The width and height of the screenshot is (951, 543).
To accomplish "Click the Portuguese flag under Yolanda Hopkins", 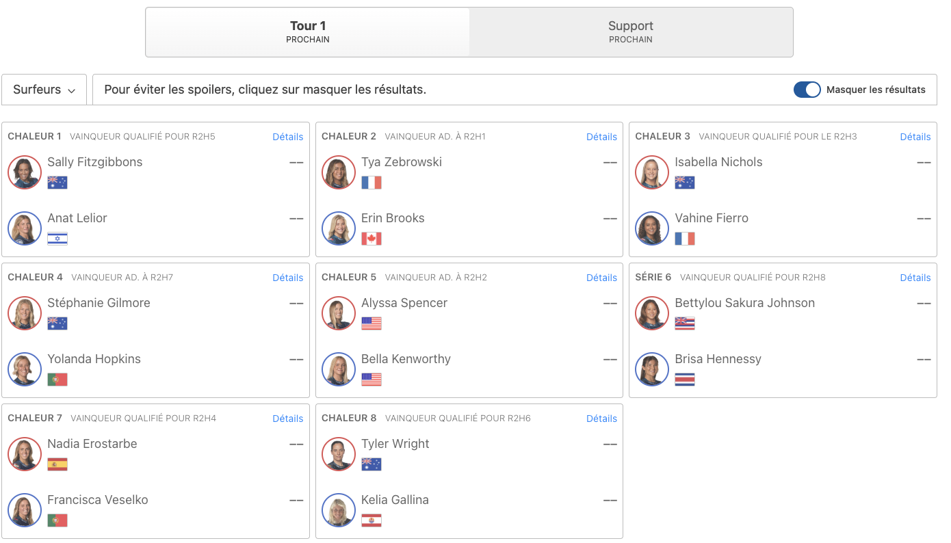I will 57,380.
